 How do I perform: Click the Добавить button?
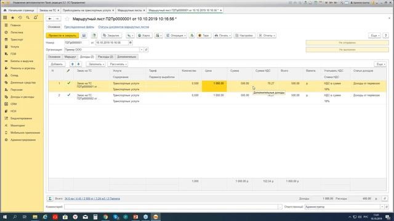[57, 64]
